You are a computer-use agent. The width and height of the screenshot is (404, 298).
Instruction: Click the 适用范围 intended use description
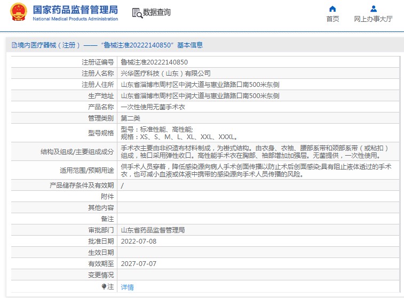(x=256, y=171)
